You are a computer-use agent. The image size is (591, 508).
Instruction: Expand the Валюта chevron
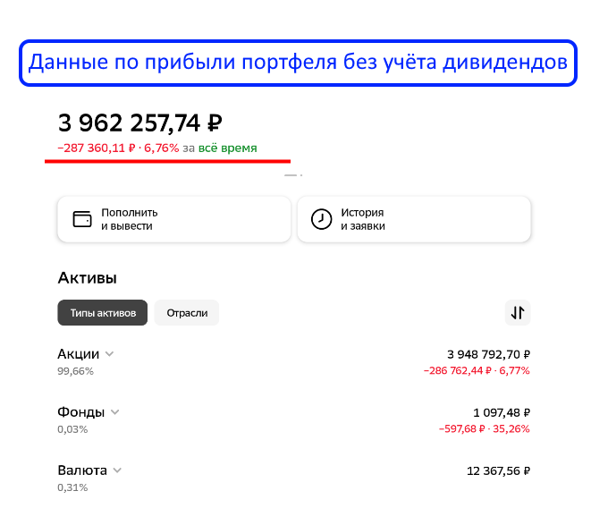117,470
